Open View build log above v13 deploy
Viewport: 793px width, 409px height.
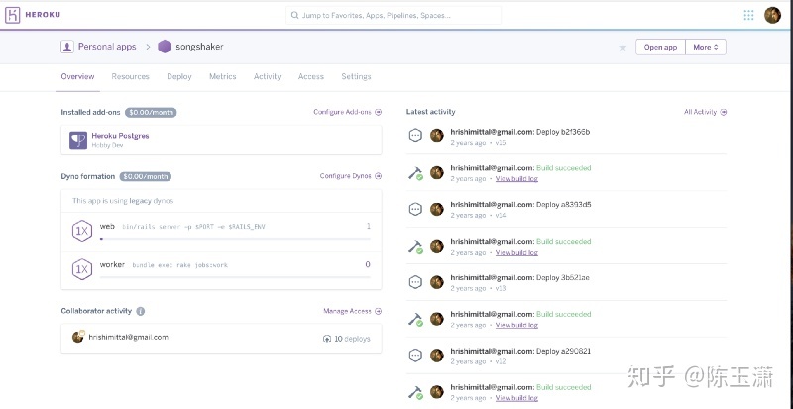click(x=516, y=252)
